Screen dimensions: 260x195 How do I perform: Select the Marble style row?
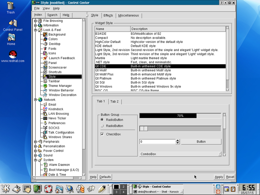pyautogui.click(x=160, y=58)
